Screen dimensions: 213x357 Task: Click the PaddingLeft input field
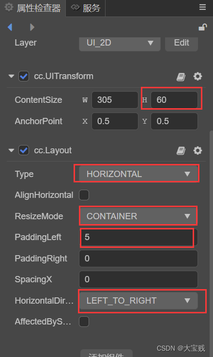pos(138,237)
